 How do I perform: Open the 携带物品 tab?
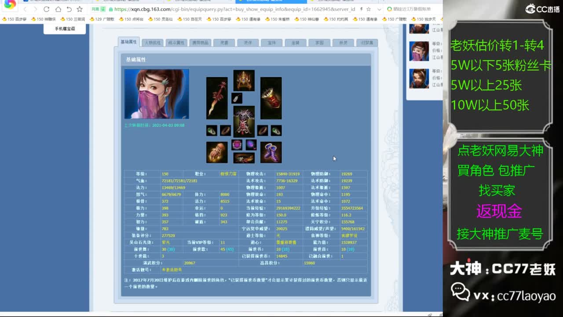(200, 43)
